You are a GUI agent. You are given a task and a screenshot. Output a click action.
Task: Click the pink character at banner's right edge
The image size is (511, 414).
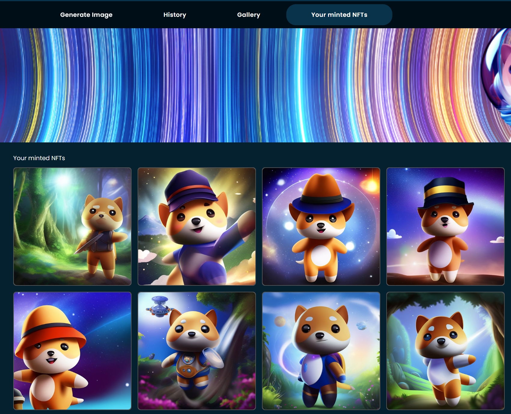coord(502,78)
